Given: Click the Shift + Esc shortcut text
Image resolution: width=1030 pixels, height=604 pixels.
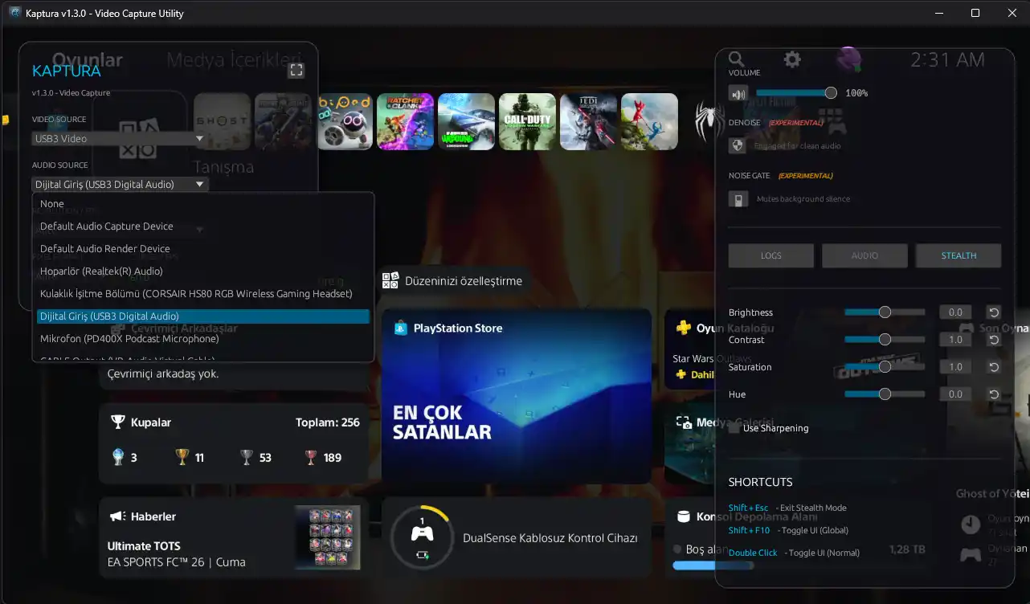Looking at the screenshot, I should (x=748, y=508).
